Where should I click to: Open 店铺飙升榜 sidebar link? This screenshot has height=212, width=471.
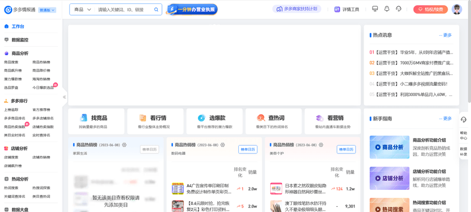pos(13,166)
